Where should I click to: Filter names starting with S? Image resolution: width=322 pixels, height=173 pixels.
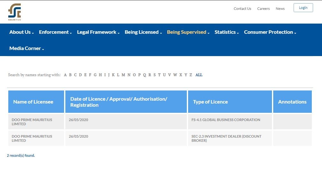click(x=154, y=75)
